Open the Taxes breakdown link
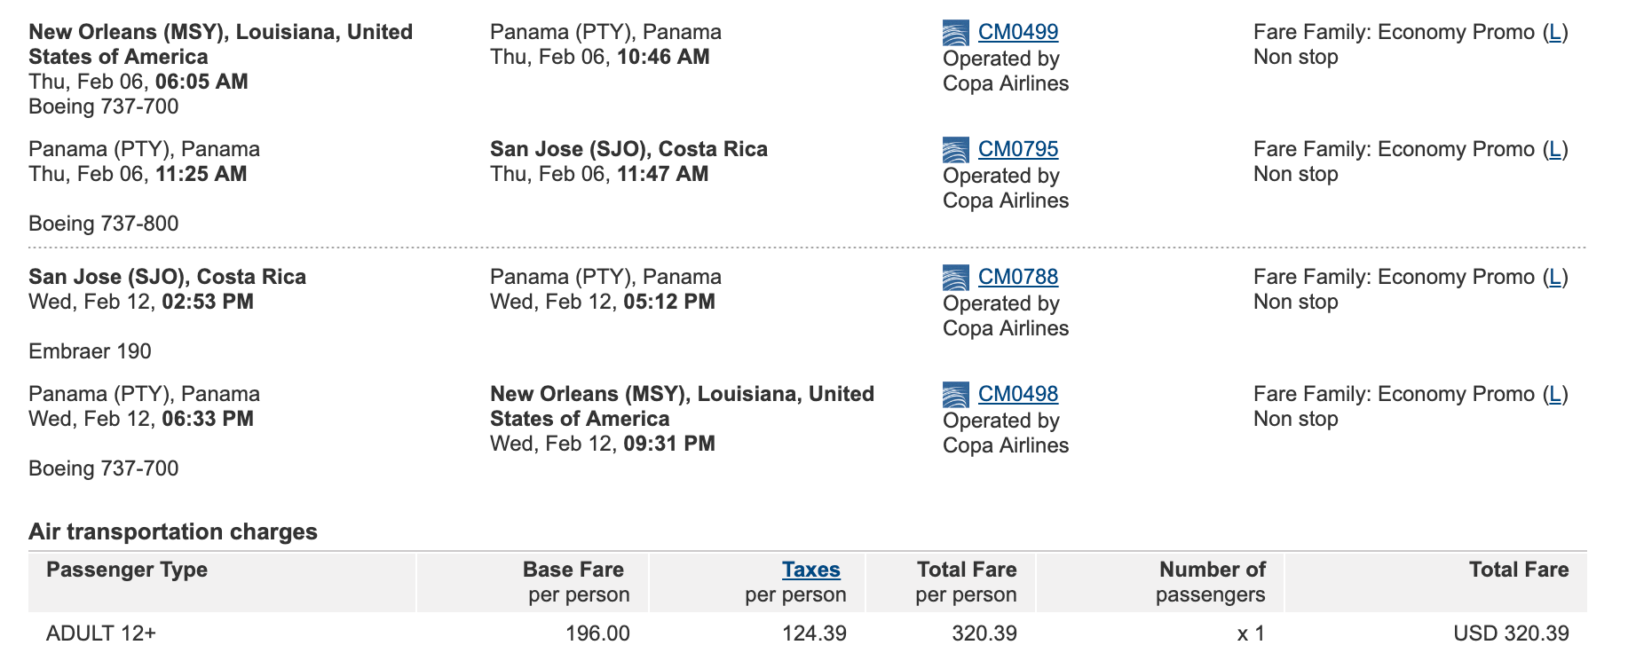The width and height of the screenshot is (1628, 653). tap(810, 570)
